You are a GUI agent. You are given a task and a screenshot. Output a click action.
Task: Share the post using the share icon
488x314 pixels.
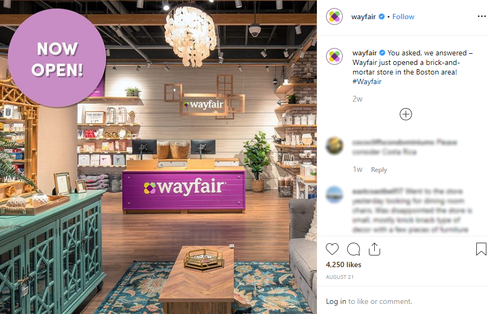click(374, 249)
